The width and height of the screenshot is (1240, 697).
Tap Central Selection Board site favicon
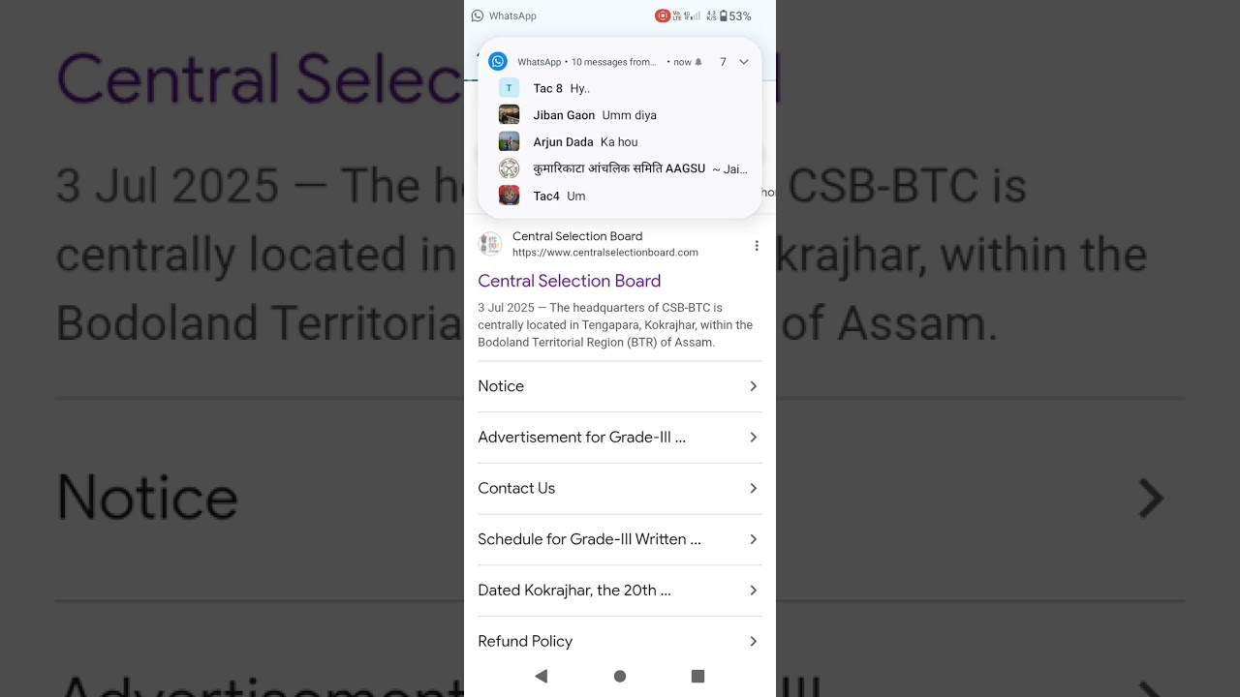click(490, 244)
